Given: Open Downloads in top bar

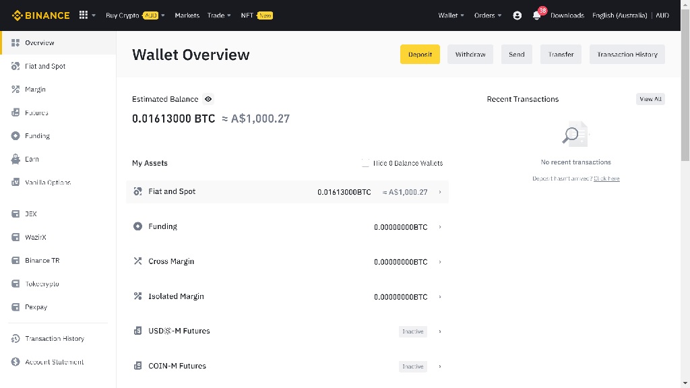Looking at the screenshot, I should tap(567, 15).
